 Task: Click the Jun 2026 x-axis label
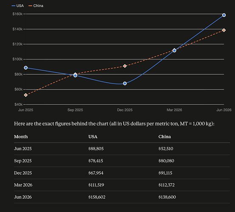[x=224, y=110]
